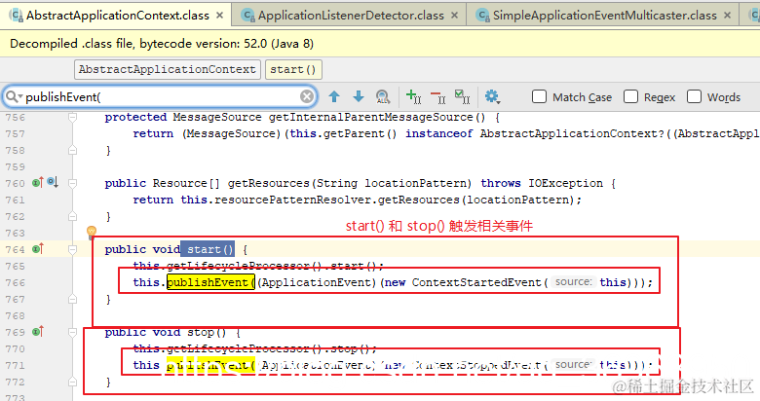
Task: Click AbstractApplicationContext breadcrumb
Action: coord(168,69)
